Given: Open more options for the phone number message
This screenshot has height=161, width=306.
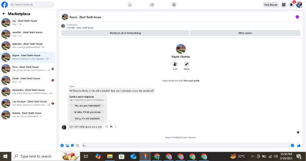Looking at the screenshot, I should [x=115, y=127].
